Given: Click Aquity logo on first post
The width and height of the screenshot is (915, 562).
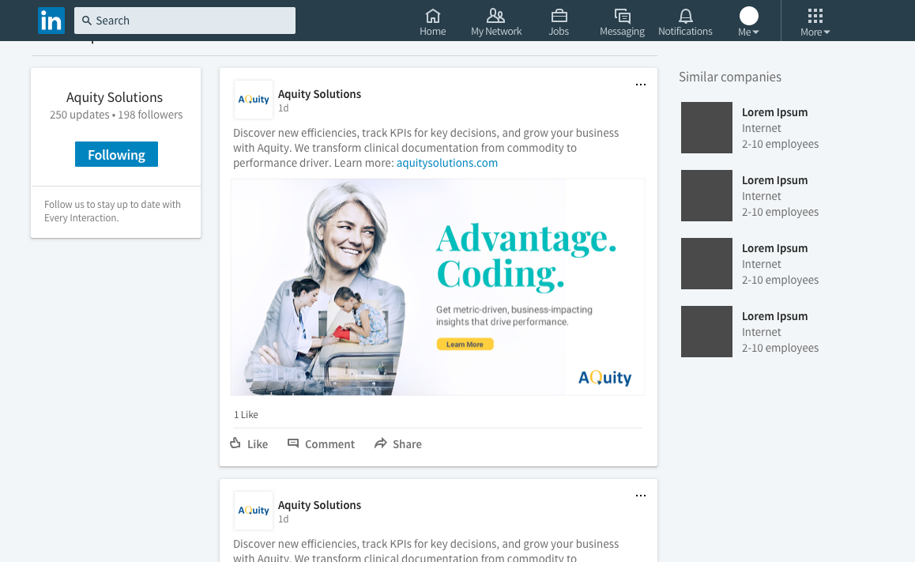Looking at the screenshot, I should [x=254, y=100].
